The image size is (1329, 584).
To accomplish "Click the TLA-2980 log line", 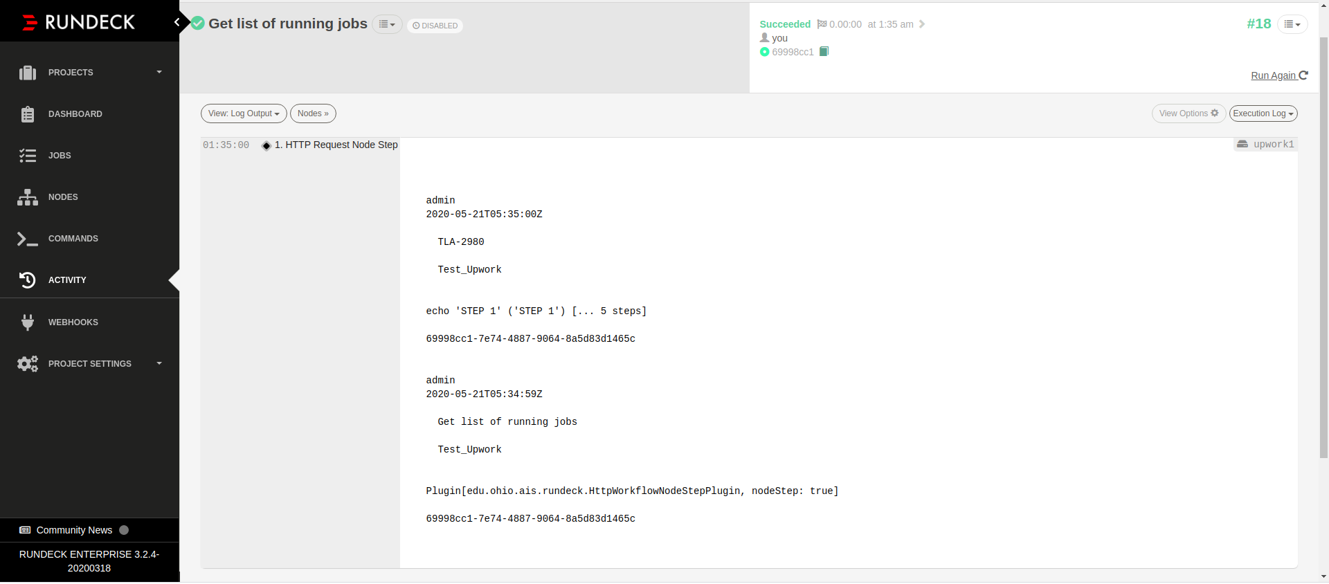I will pyautogui.click(x=461, y=242).
